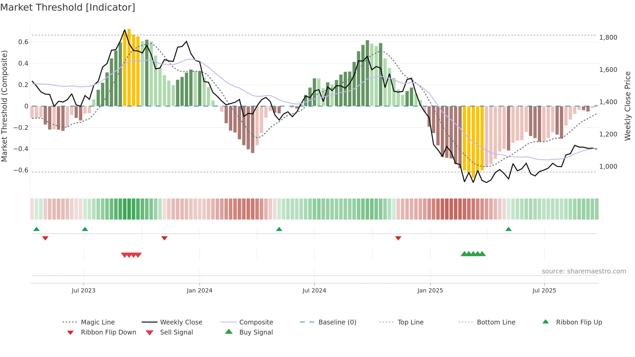Image resolution: width=635 pixels, height=357 pixels.
Task: Click the chart title Market Threshold [Indicator]
Action: tap(68, 7)
